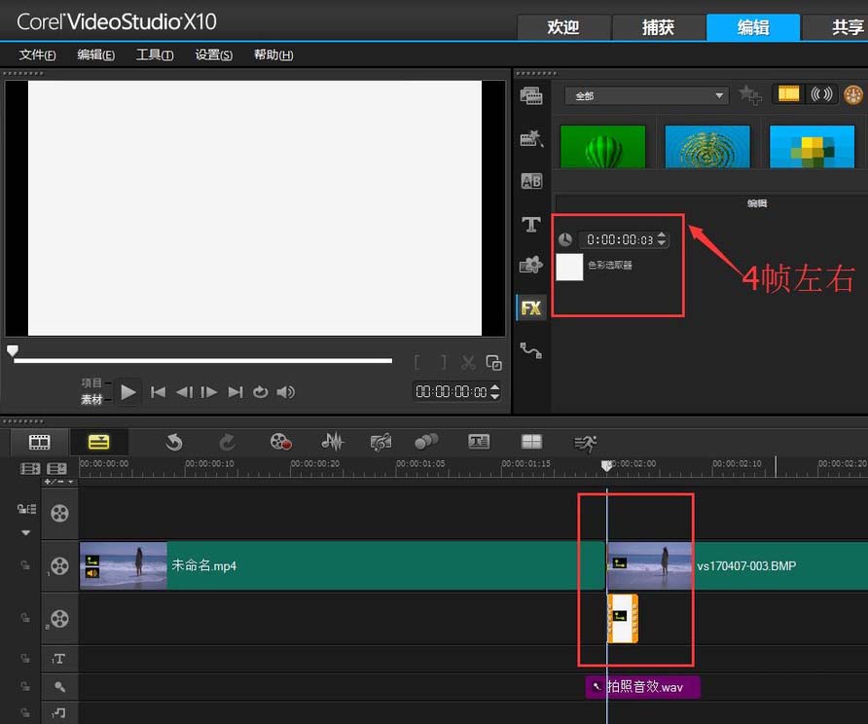Viewport: 868px width, 724px height.
Task: Open the Sound Mixer icon
Action: pyautogui.click(x=332, y=442)
